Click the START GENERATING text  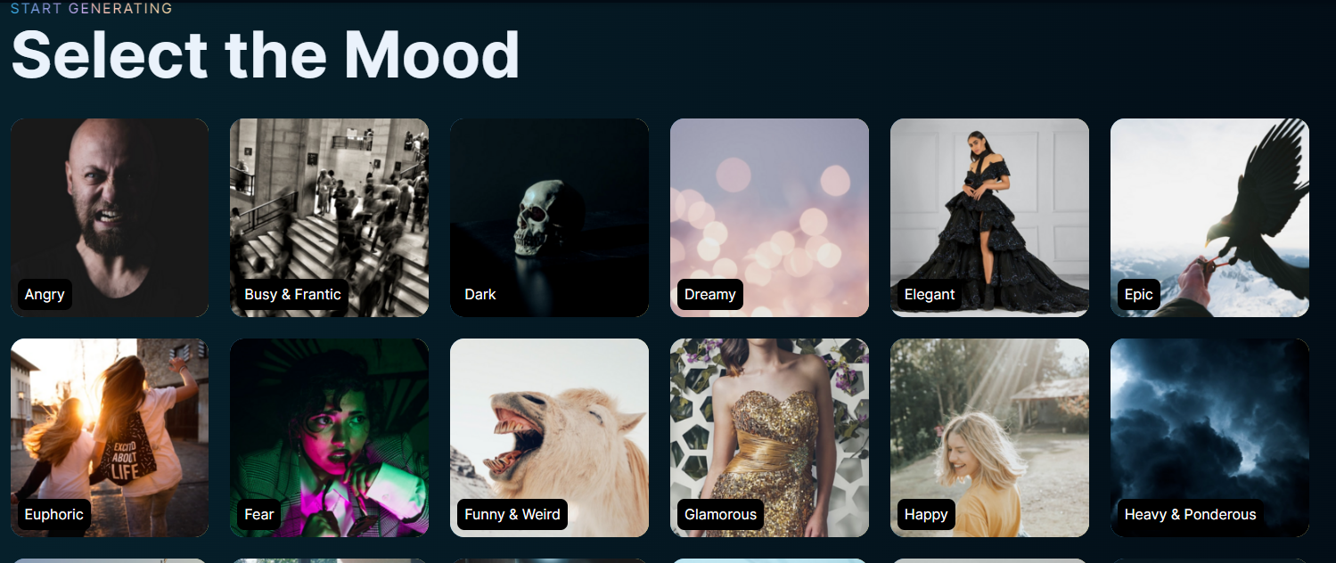(92, 9)
